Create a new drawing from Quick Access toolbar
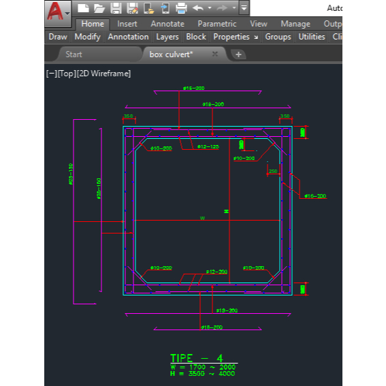 coord(83,8)
